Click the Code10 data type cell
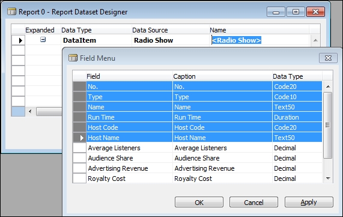The image size is (343, 217). coord(297,97)
